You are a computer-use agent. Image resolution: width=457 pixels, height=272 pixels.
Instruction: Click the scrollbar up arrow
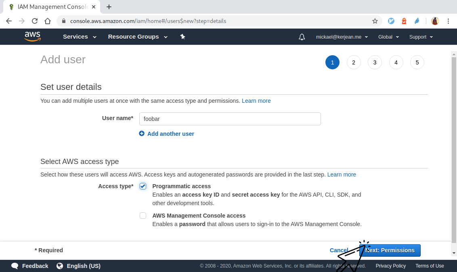coord(454,54)
